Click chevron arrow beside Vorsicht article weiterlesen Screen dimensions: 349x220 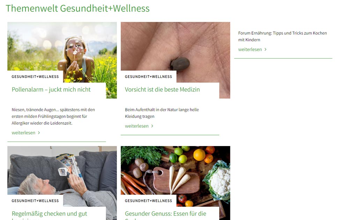pyautogui.click(x=152, y=126)
